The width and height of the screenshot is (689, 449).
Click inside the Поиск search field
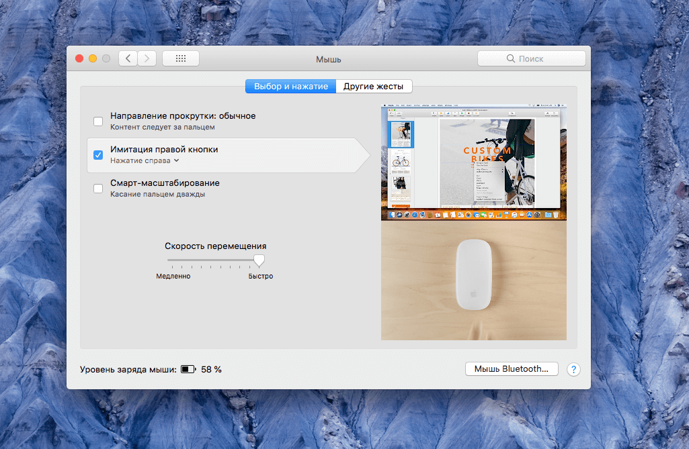531,58
